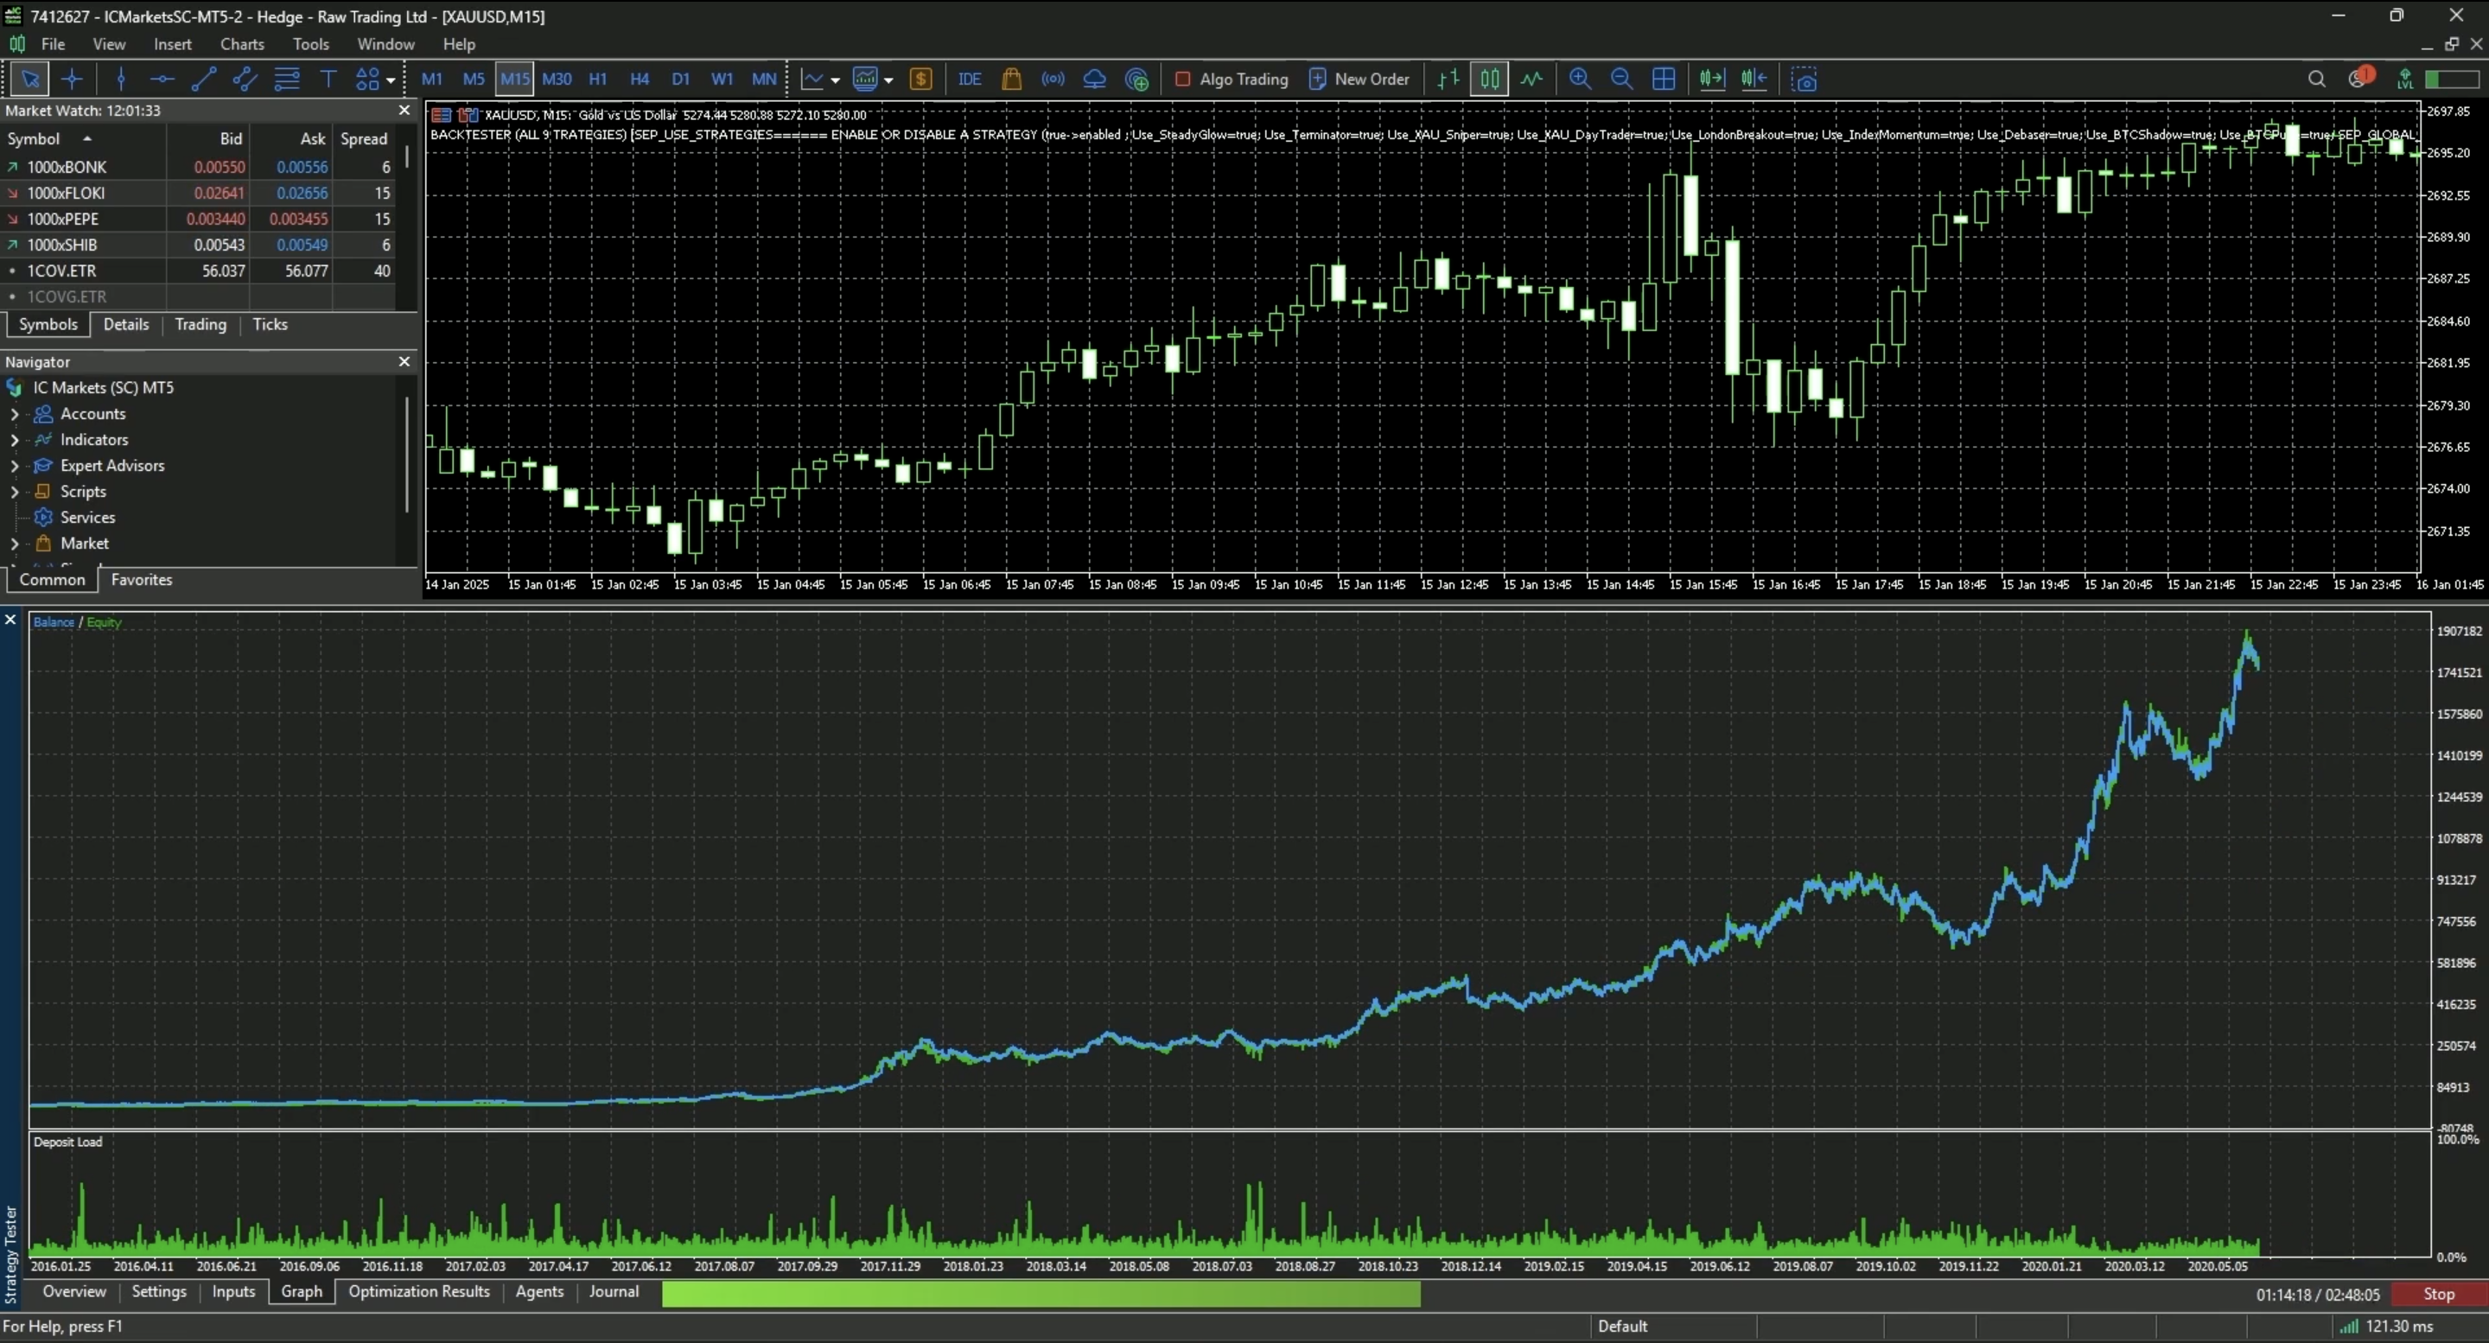Zoom out on the chart
Screen dimensions: 2489x1343
click(x=1622, y=80)
